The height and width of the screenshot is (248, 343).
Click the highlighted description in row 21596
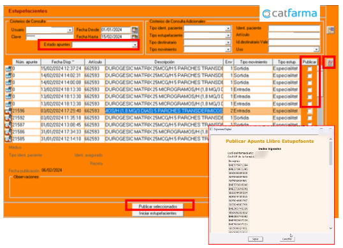pos(164,111)
